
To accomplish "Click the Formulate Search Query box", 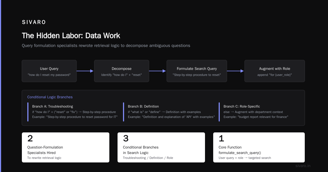I will [197, 71].
